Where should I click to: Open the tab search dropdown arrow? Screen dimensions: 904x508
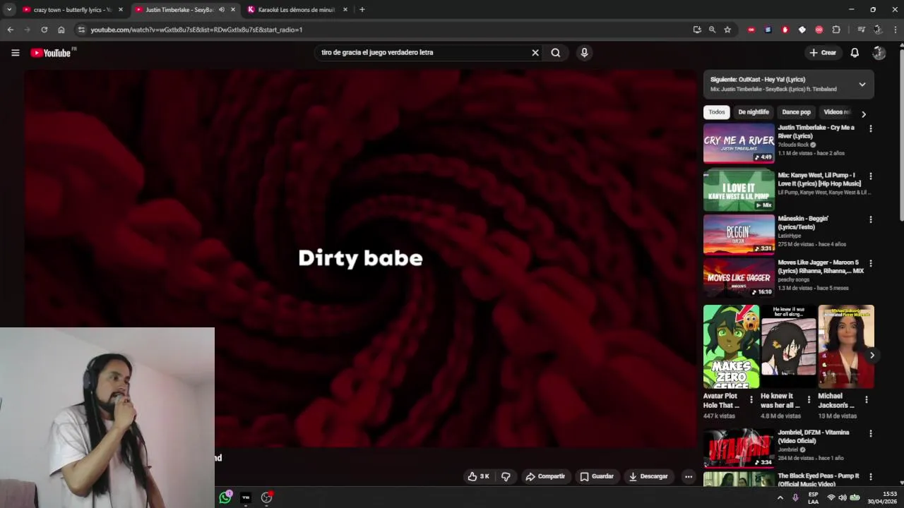coord(8,10)
